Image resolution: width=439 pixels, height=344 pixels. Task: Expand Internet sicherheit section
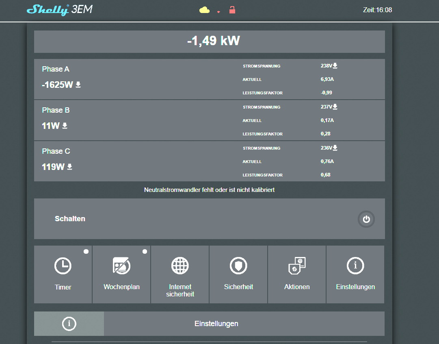coord(180,274)
